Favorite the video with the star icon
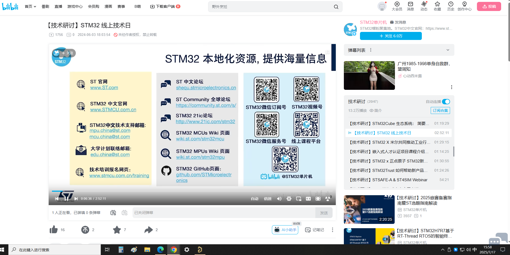510x255 pixels. (x=117, y=230)
